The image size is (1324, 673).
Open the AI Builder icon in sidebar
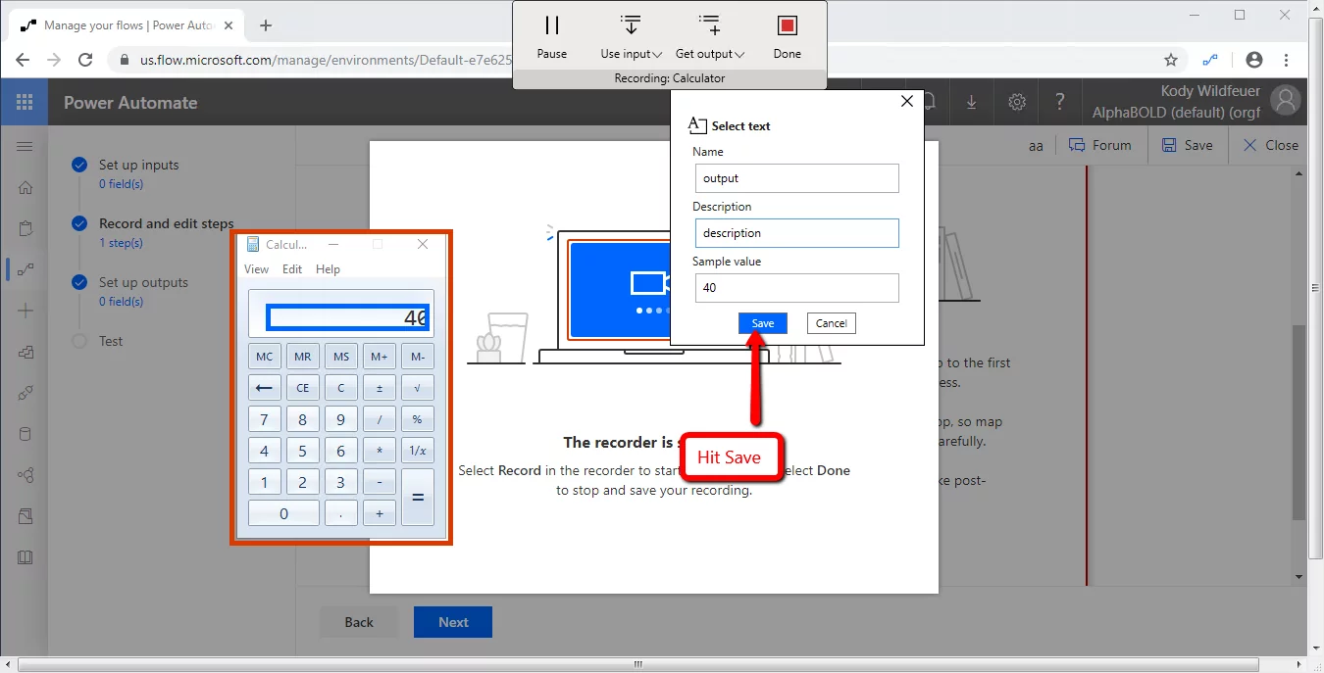point(25,475)
